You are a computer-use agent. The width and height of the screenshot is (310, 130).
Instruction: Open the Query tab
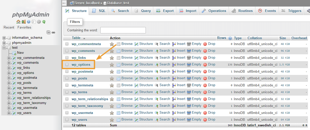[142, 11]
